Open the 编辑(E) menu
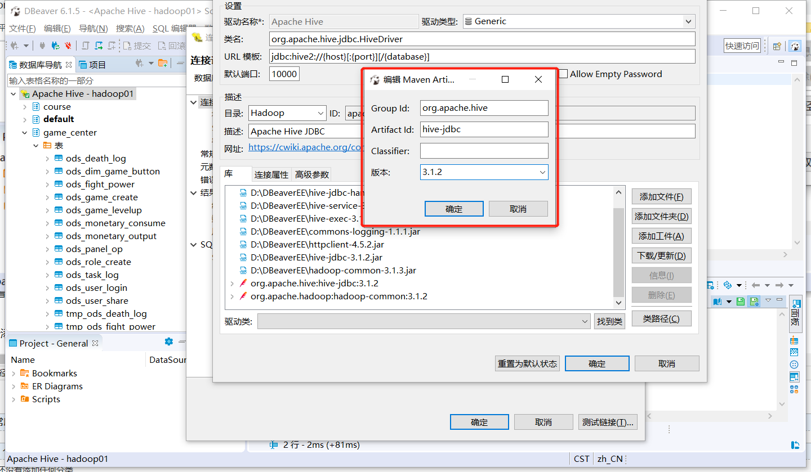The image size is (811, 472). (57, 29)
